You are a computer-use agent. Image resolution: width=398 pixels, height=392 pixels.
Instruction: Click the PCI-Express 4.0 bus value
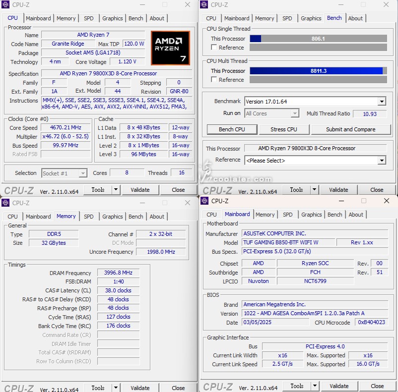[x=325, y=346]
